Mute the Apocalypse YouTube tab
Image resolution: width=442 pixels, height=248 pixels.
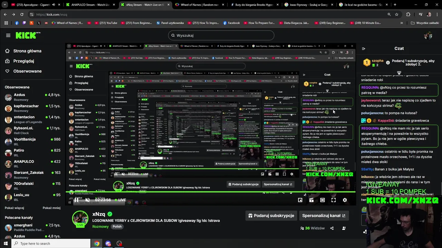pyautogui.click(x=53, y=5)
